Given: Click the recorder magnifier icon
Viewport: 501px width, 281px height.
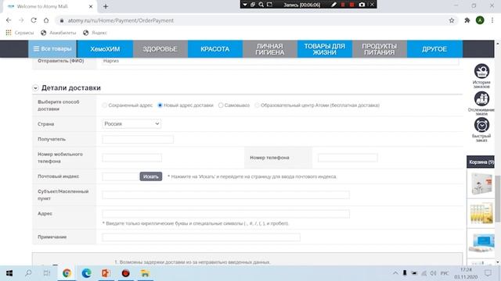Looking at the screenshot, I should coord(261,5).
